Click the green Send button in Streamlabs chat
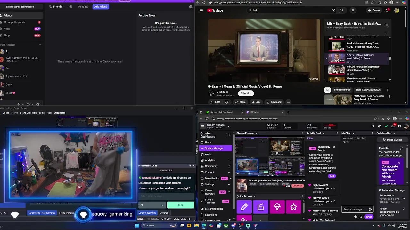This screenshot has height=230, width=410. click(x=181, y=205)
